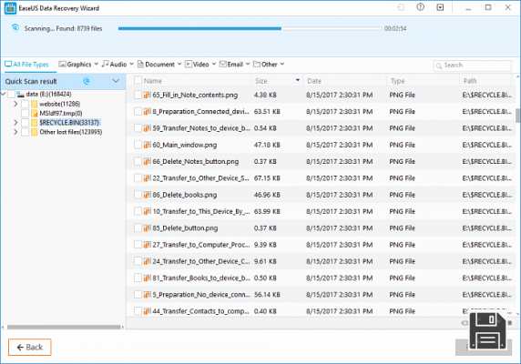The width and height of the screenshot is (521, 364).
Task: Collapse the Quick Scan result panel chevron
Action: pyautogui.click(x=116, y=81)
